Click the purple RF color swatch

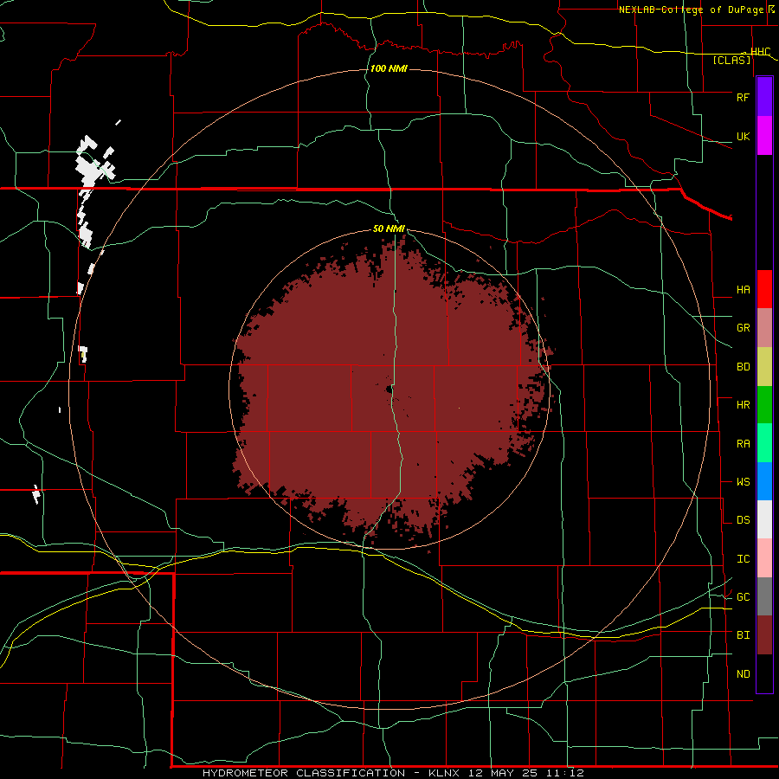[764, 97]
